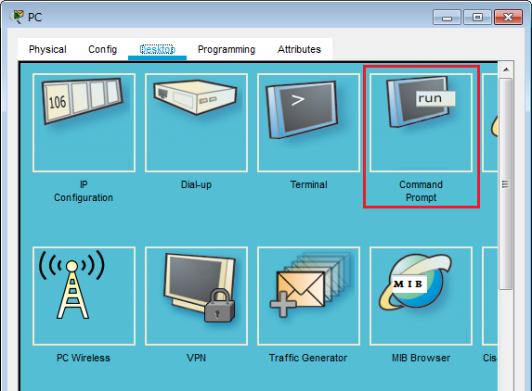Screen dimensions: 532x391
Task: Launch the Dial-up modem icon
Action: click(x=196, y=122)
